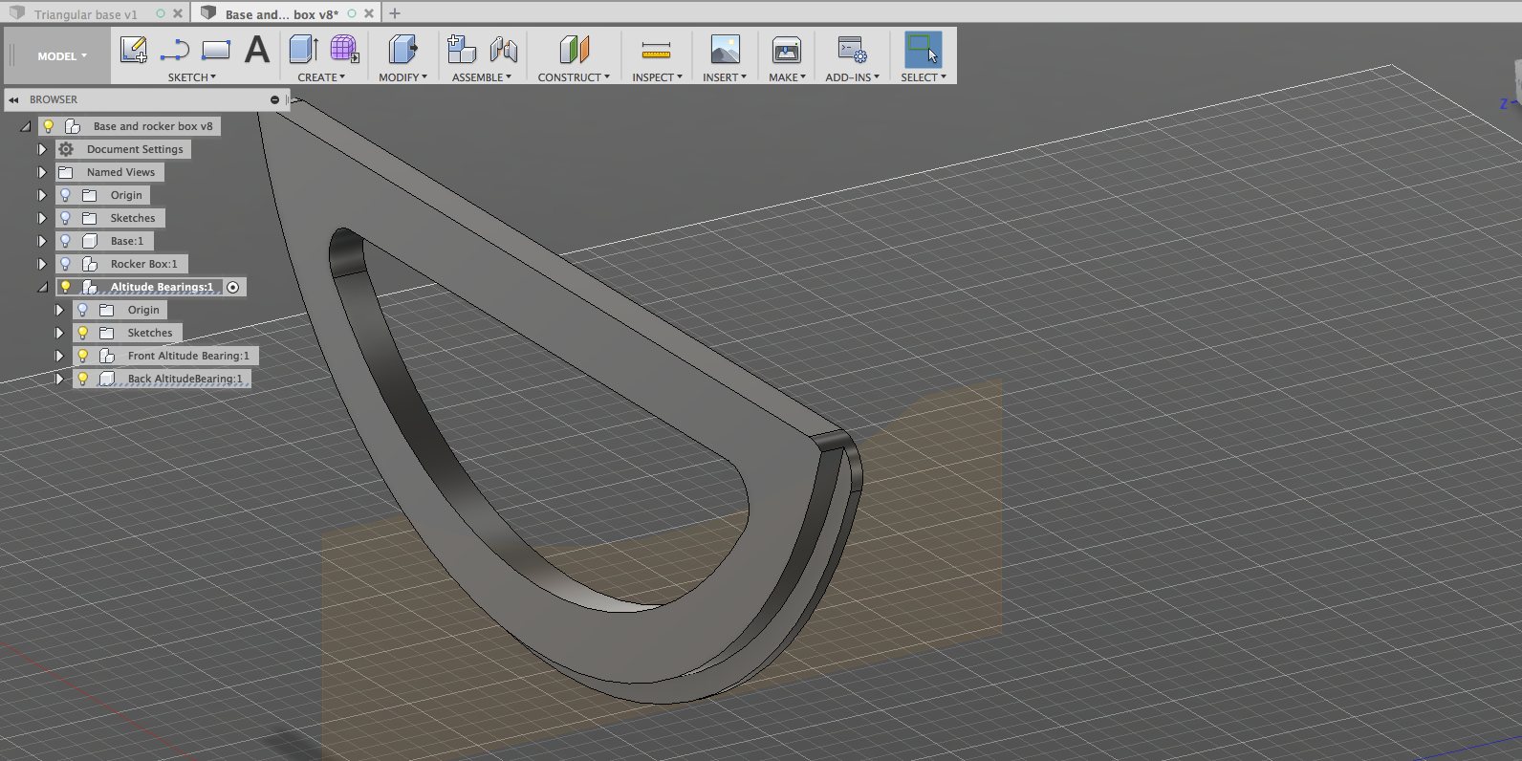Open the CONSTRUCT menu

point(574,77)
